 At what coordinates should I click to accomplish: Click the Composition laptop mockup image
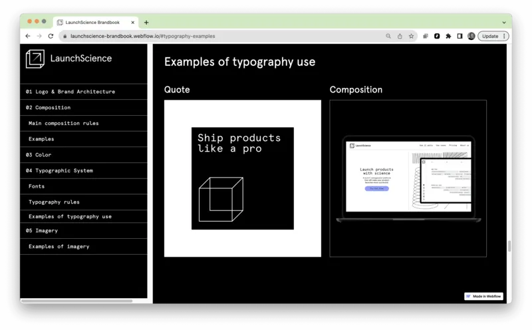click(408, 178)
